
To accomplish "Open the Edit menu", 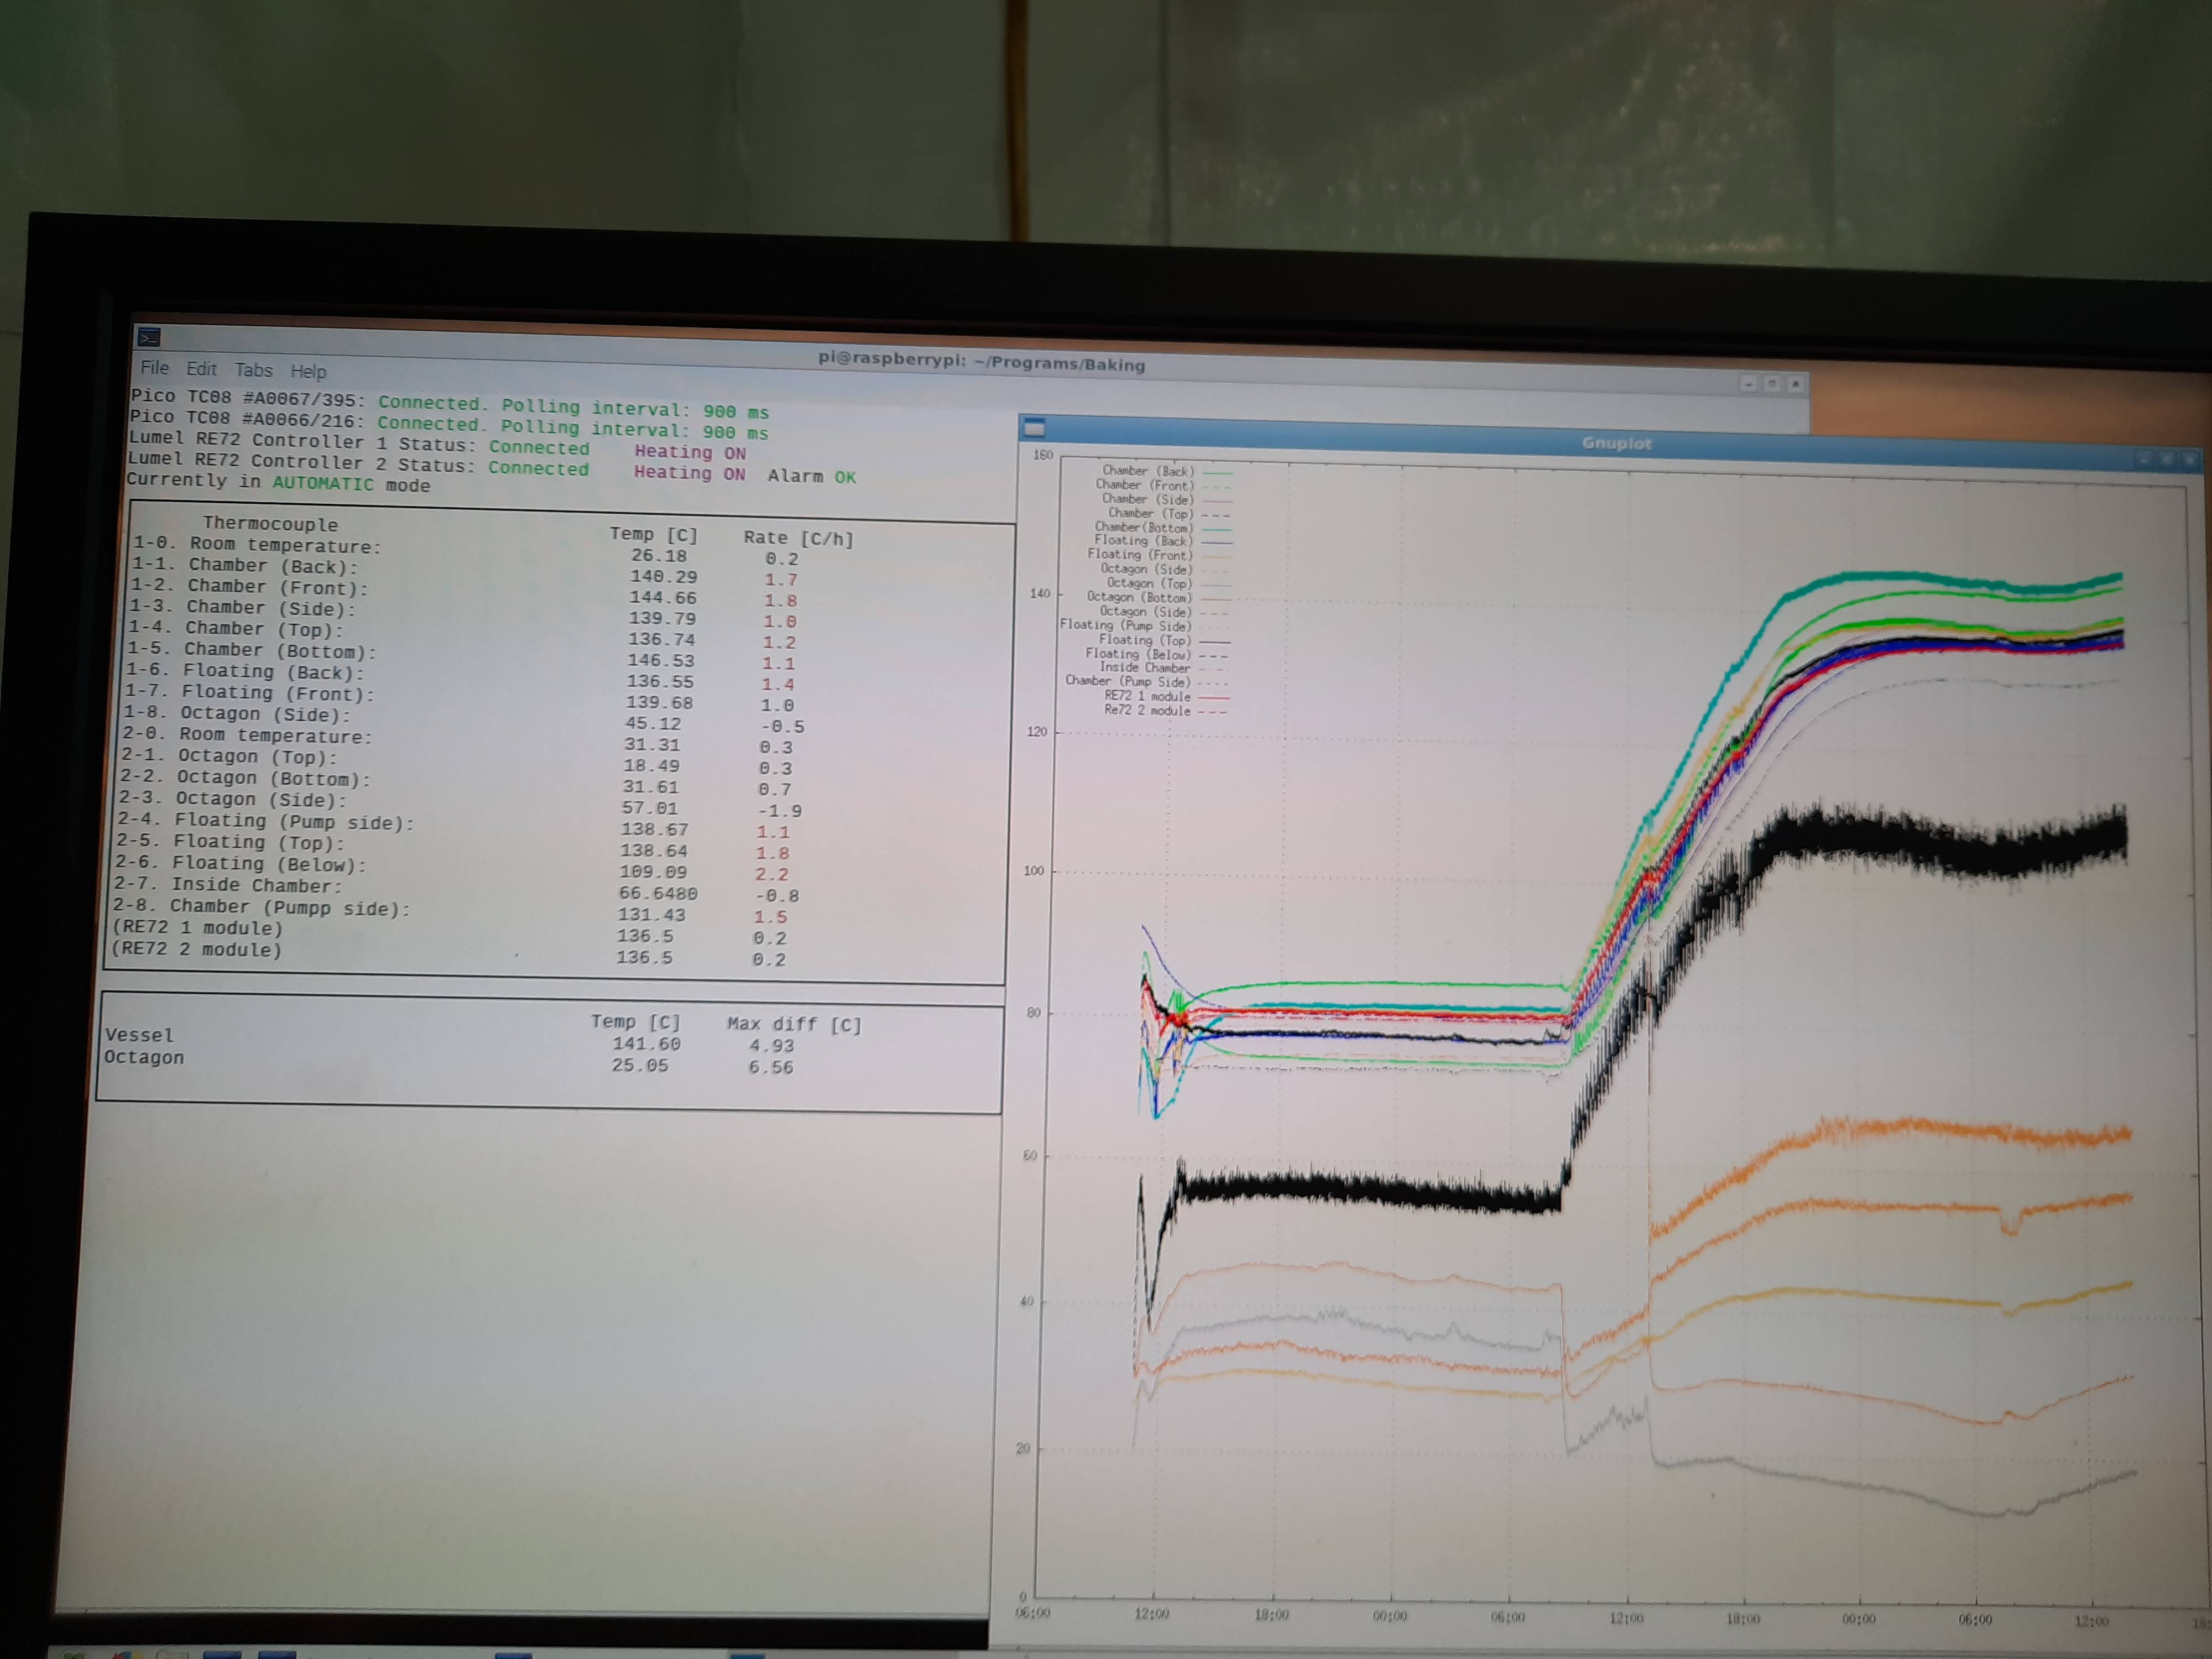I will point(201,368).
